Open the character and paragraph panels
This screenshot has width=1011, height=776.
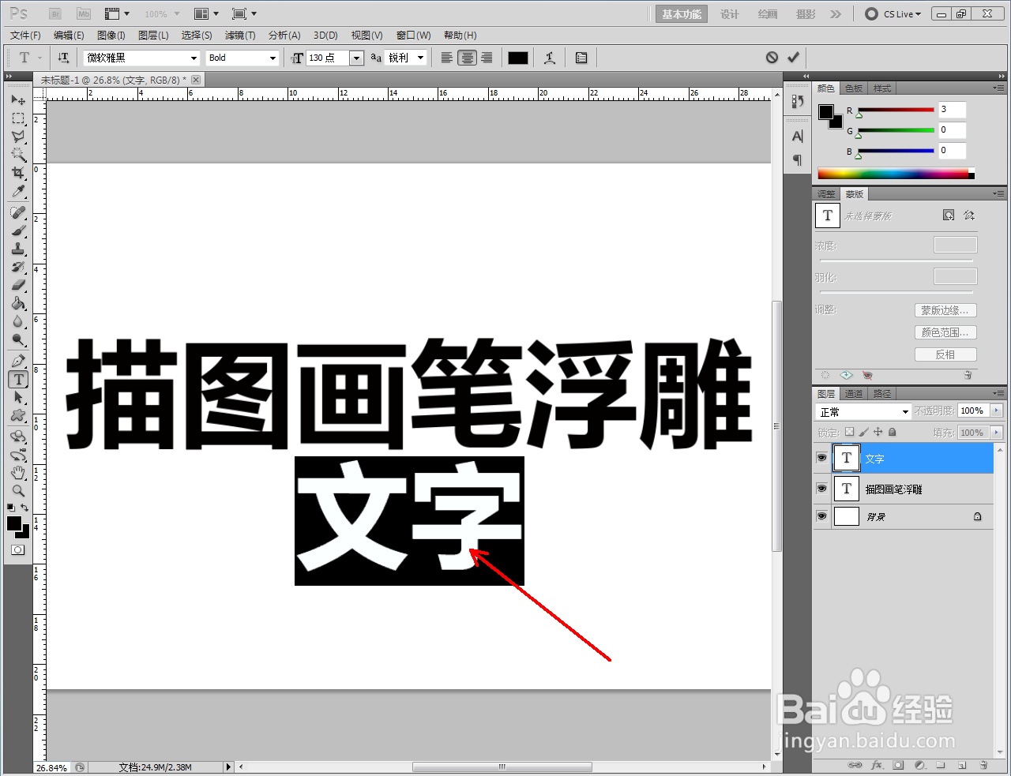(x=581, y=58)
